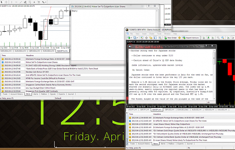Click the Zoom Out magnifier icon
235x150 pixels.
click(x=223, y=38)
